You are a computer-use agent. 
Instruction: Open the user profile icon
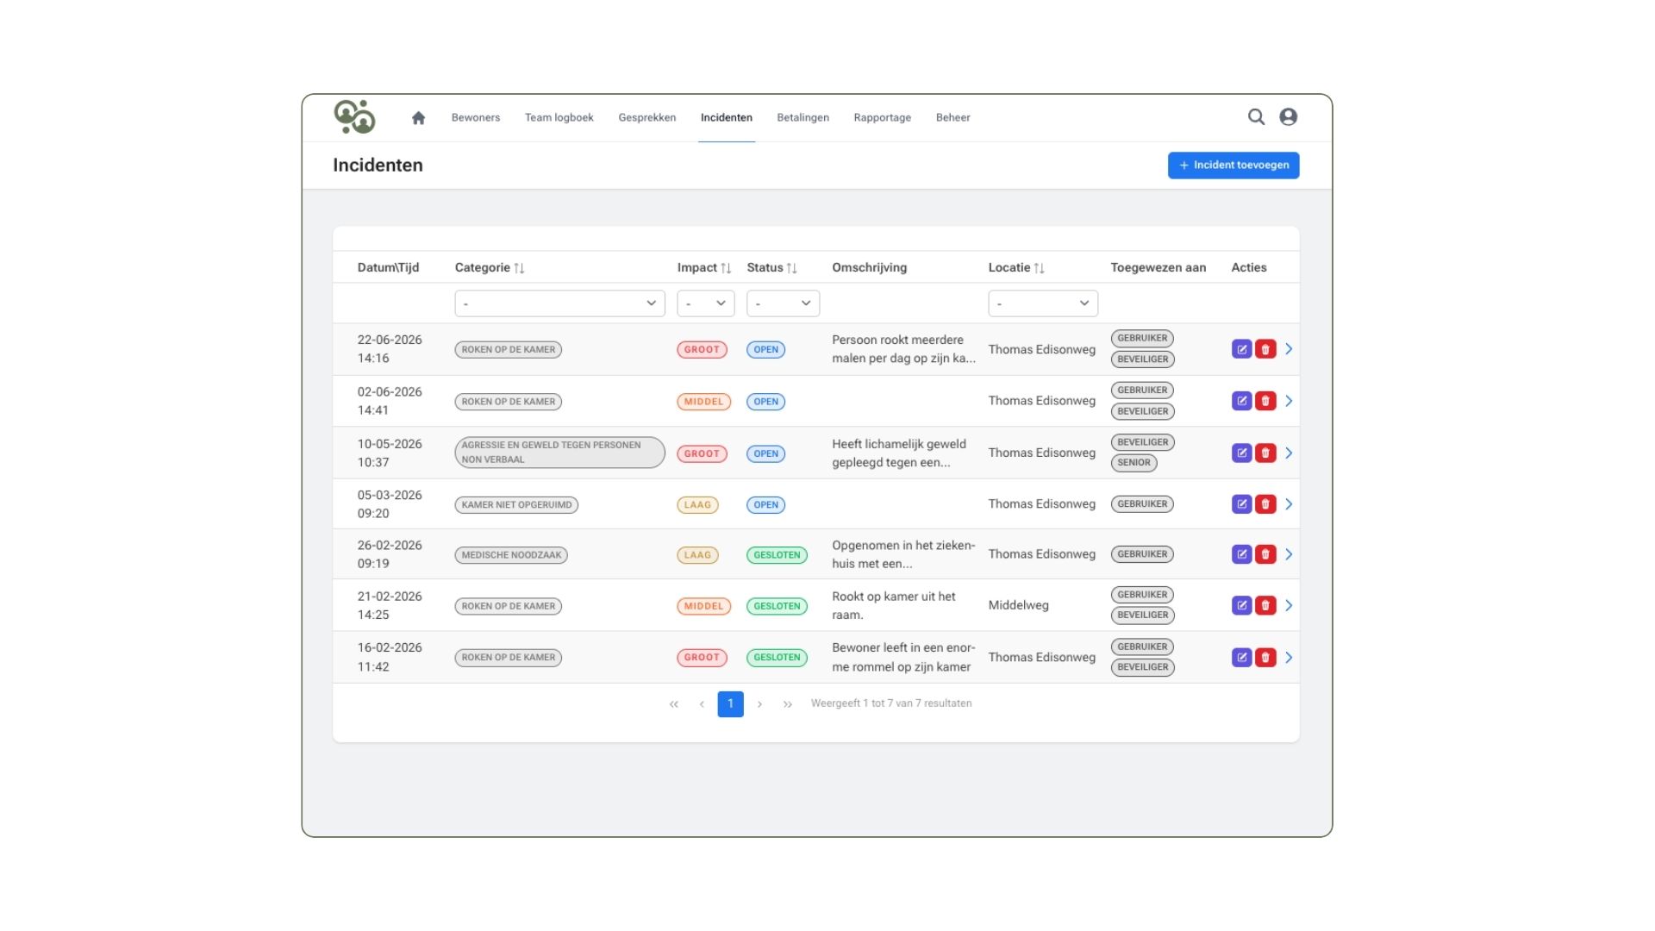click(x=1288, y=117)
